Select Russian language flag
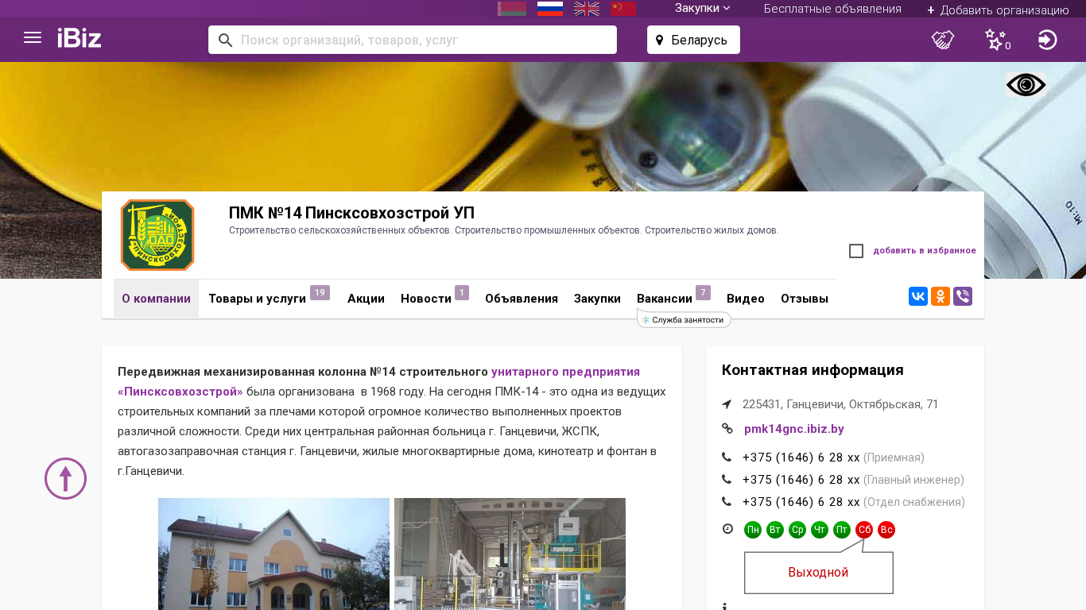 pyautogui.click(x=550, y=9)
